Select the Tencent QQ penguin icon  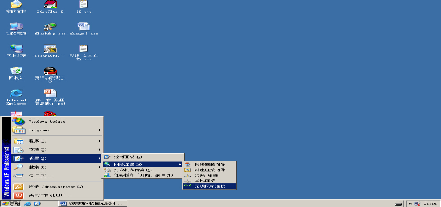49,72
